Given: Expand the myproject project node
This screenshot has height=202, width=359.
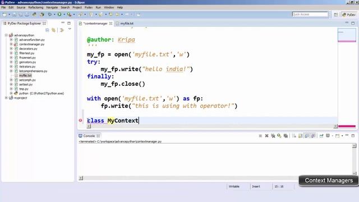Looking at the screenshot, I should pyautogui.click(x=6, y=98).
